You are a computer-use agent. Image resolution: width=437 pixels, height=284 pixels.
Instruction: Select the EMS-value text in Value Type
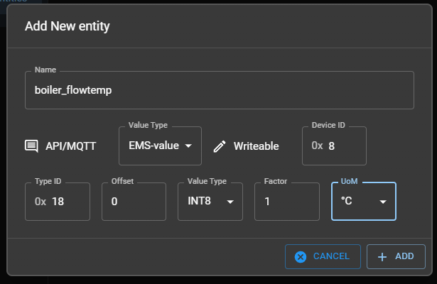(153, 146)
